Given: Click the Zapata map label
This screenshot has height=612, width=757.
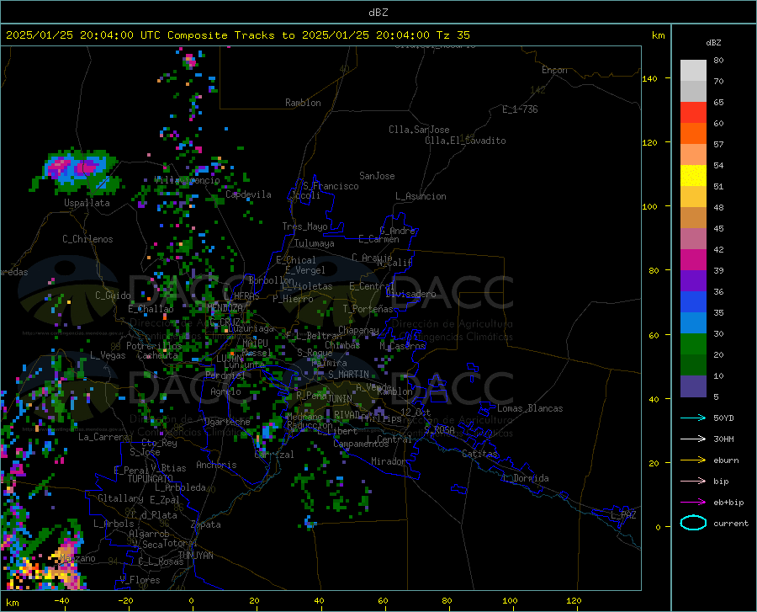Looking at the screenshot, I should coord(206,524).
